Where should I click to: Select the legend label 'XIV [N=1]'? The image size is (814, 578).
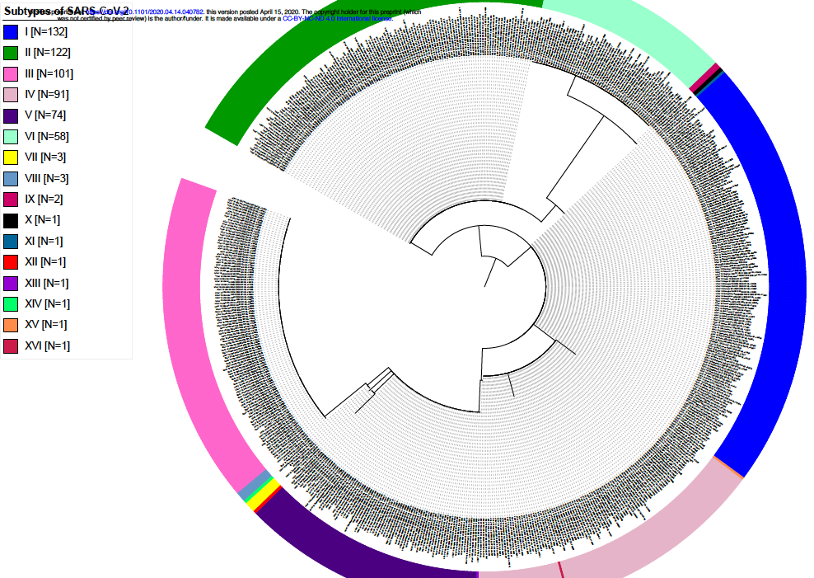[47, 303]
